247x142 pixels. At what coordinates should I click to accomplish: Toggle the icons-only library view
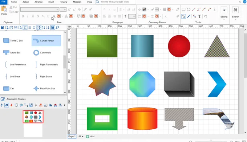[34, 27]
